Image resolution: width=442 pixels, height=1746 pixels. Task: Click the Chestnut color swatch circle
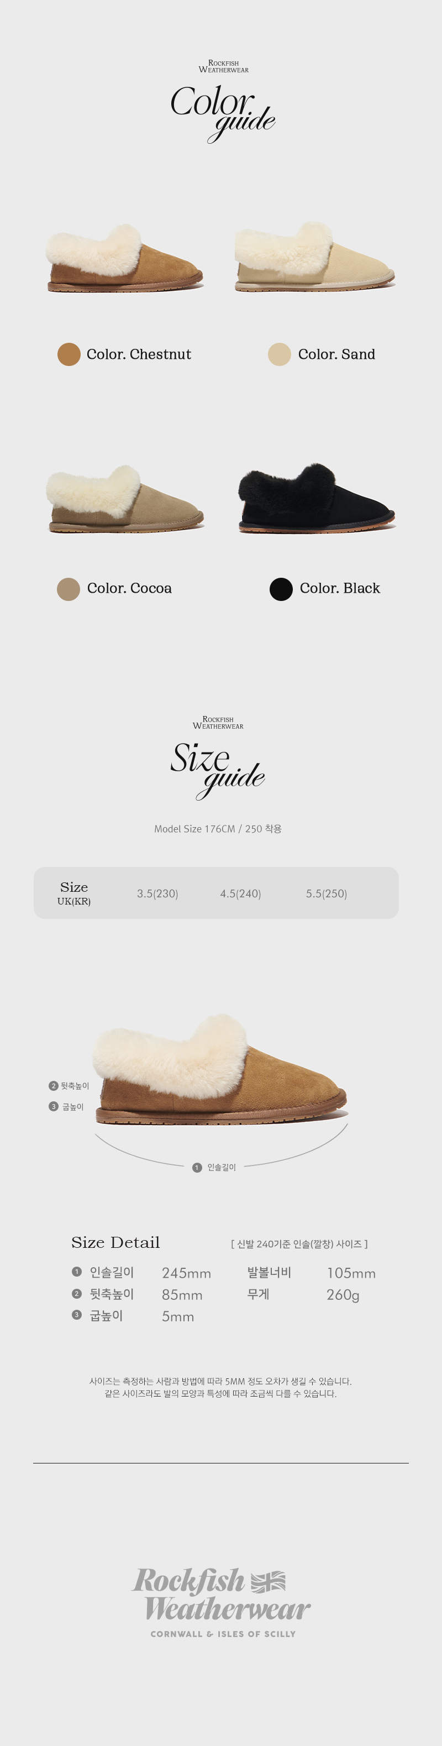pos(69,354)
